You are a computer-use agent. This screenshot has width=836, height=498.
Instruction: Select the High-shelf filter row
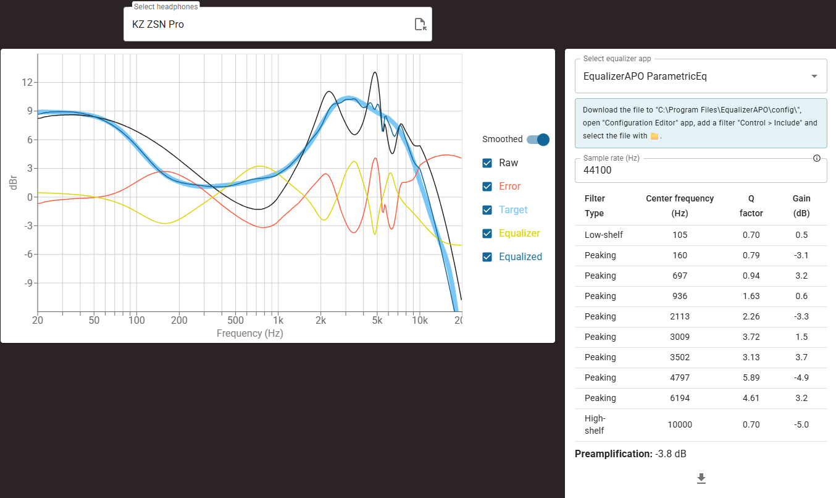(701, 424)
